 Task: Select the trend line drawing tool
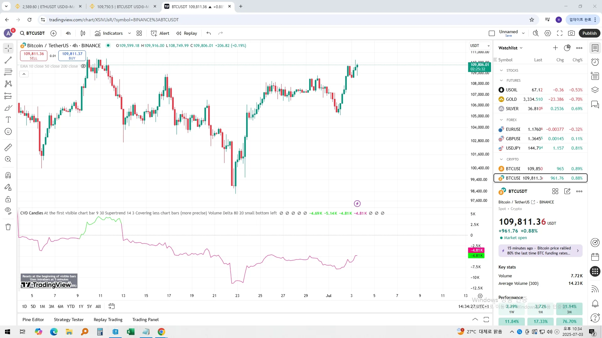click(8, 60)
